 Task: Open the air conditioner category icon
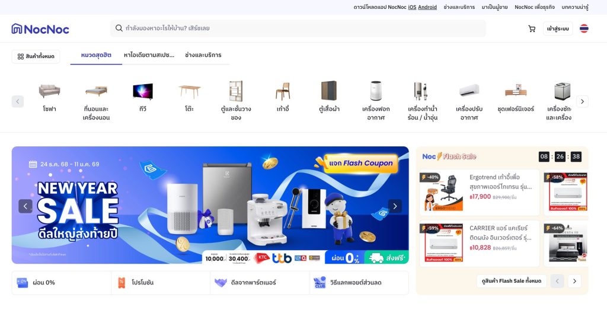pos(469,92)
